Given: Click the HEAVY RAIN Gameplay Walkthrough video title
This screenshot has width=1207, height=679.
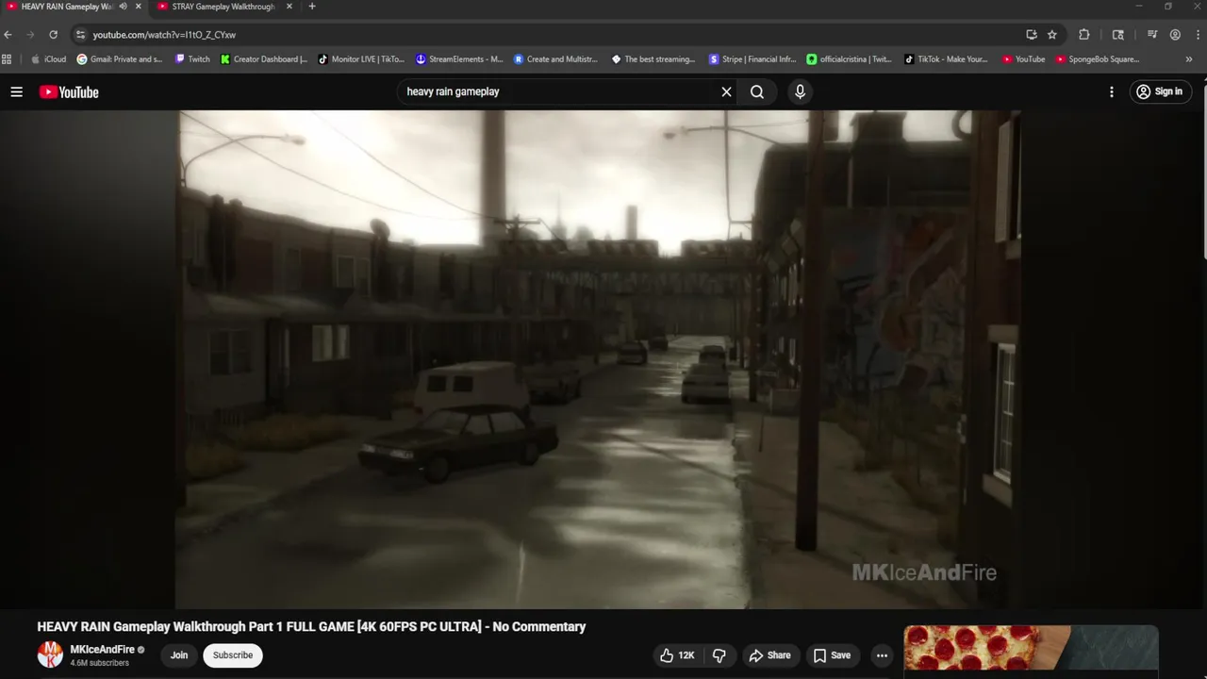Looking at the screenshot, I should point(311,626).
